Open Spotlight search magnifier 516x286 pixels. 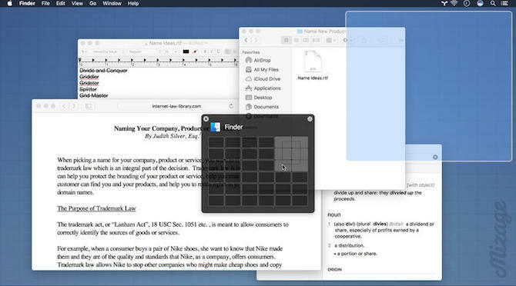[493, 3]
